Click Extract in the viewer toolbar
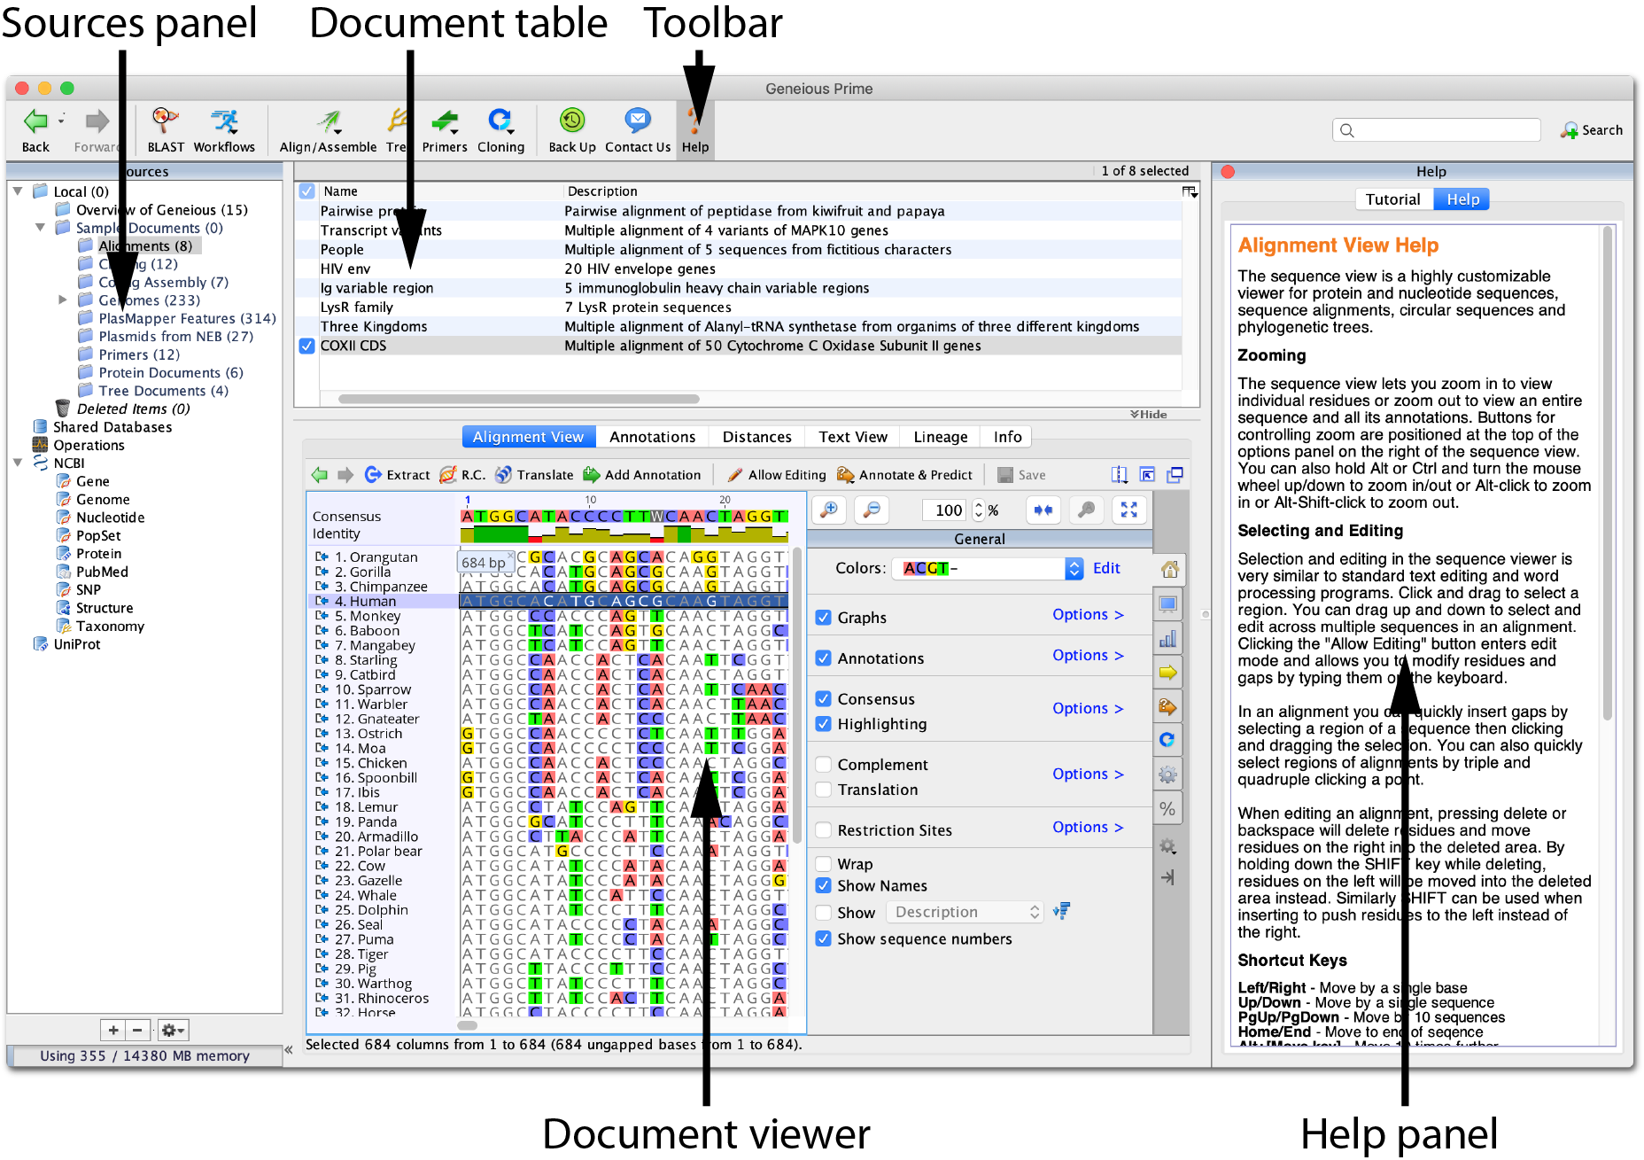The height and width of the screenshot is (1160, 1644). point(397,475)
